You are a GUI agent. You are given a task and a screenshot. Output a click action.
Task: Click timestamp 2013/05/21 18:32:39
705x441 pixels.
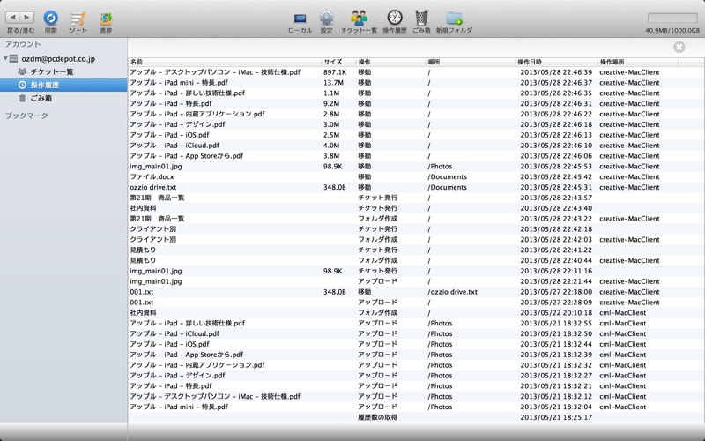(556, 355)
